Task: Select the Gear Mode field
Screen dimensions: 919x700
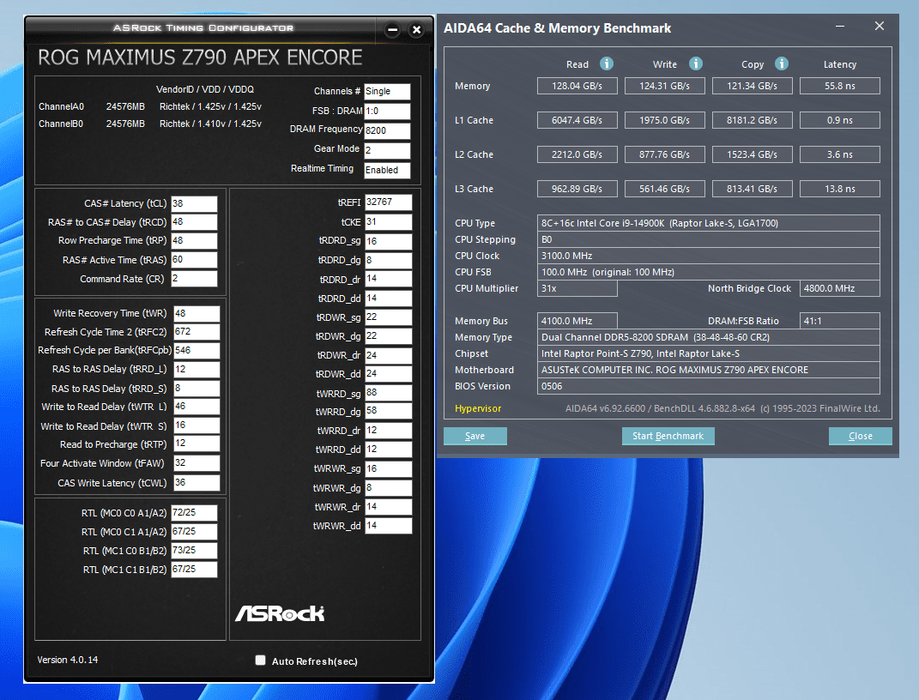Action: [387, 150]
